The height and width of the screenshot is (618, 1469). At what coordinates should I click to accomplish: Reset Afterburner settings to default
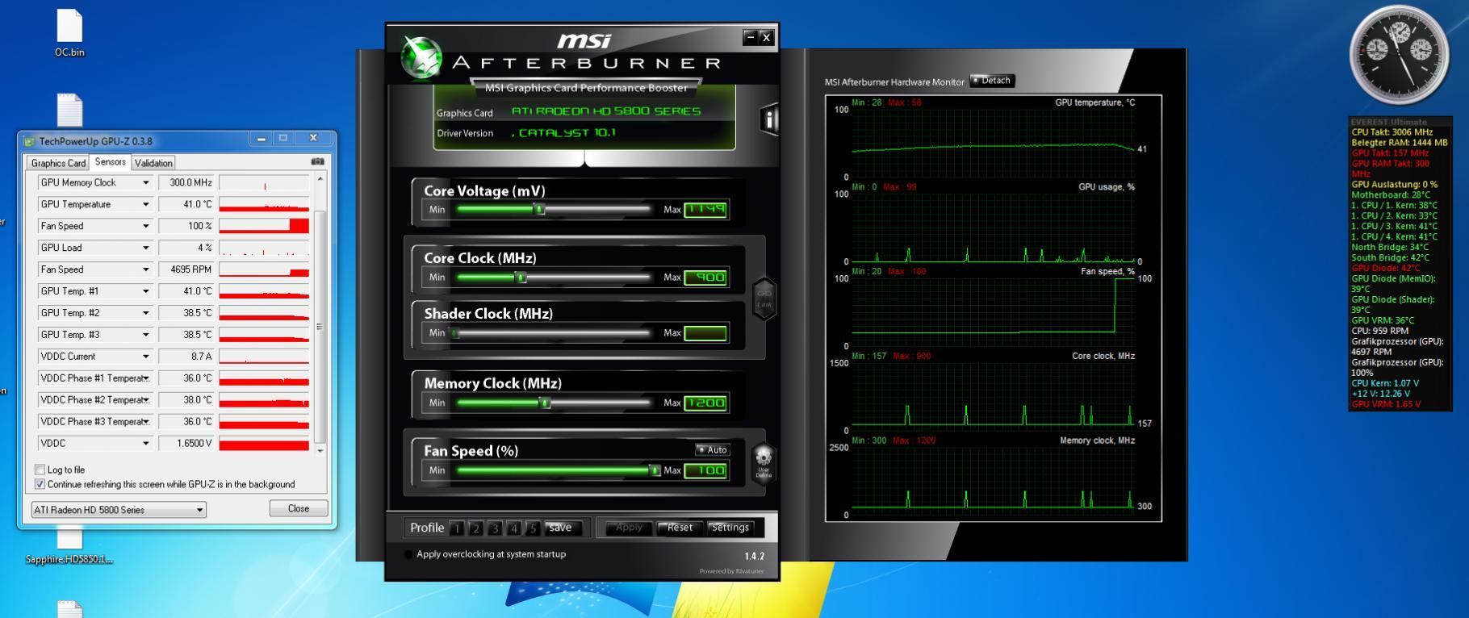tap(679, 528)
